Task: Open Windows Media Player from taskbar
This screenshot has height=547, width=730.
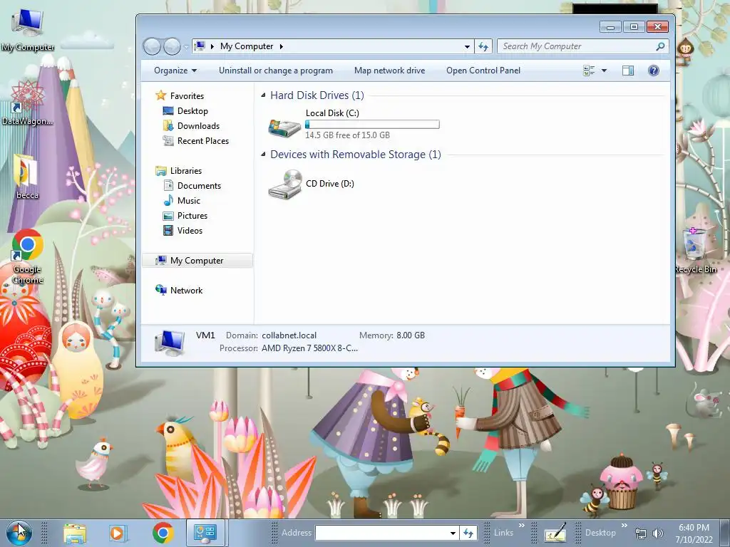Action: 118,533
